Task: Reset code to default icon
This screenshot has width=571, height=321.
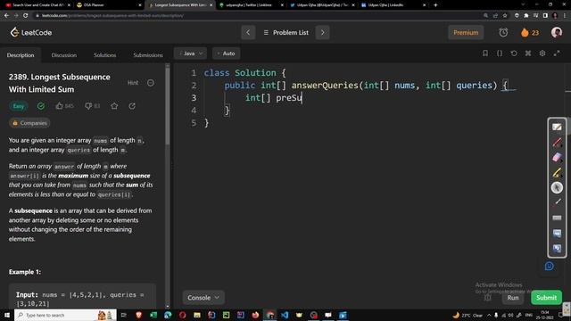Action: point(514,53)
